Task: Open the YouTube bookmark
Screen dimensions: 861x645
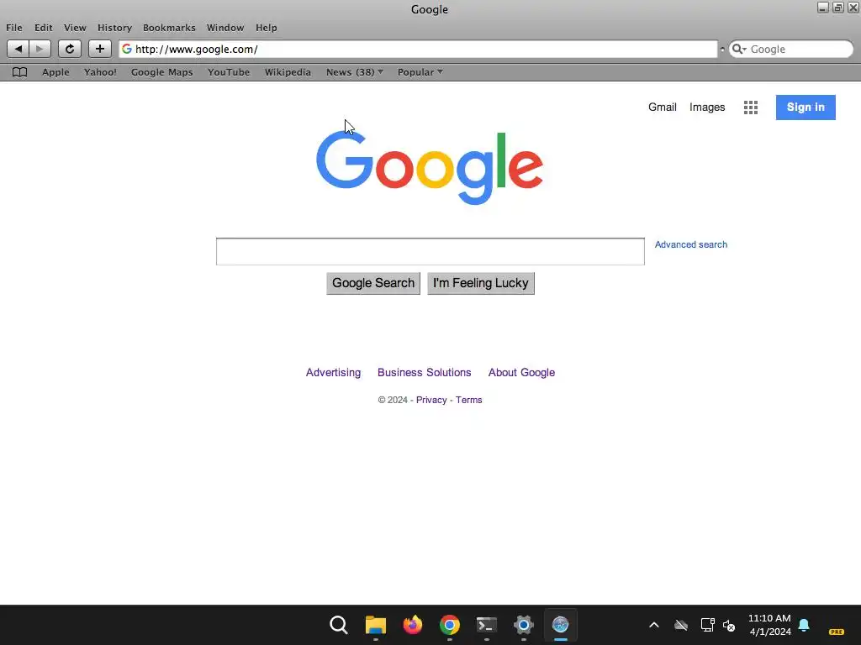Action: (x=229, y=72)
